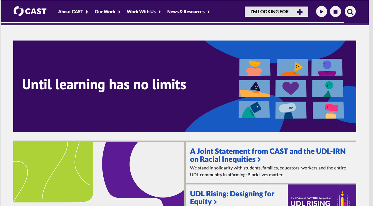Expand the News & Resources arrow
The height and width of the screenshot is (206, 373).
(209, 12)
